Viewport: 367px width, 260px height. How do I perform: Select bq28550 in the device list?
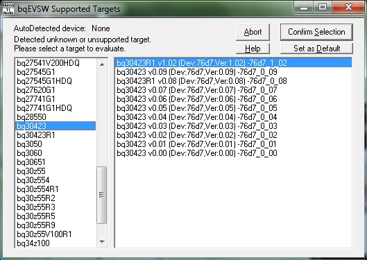56,117
